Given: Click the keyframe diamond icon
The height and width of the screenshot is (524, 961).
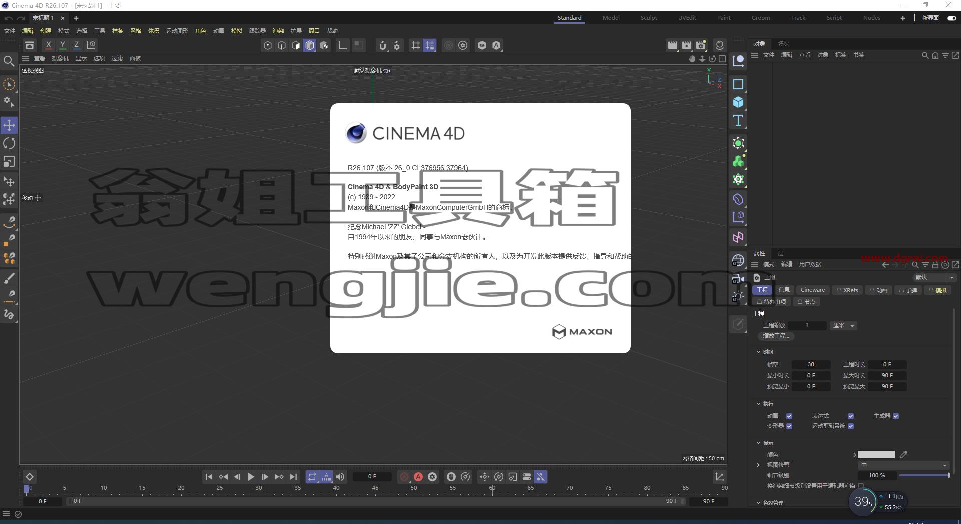Looking at the screenshot, I should click(x=29, y=477).
